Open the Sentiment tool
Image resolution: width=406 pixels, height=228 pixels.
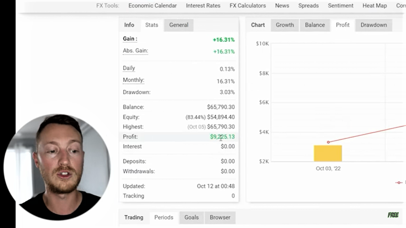(341, 6)
